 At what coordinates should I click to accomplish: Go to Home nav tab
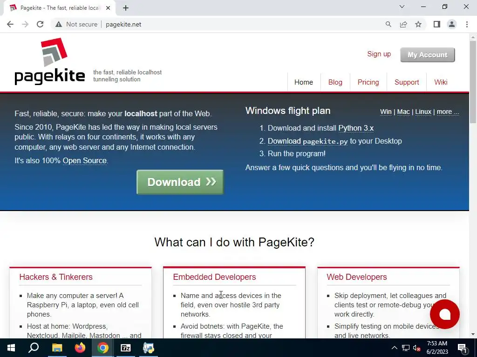tap(304, 82)
